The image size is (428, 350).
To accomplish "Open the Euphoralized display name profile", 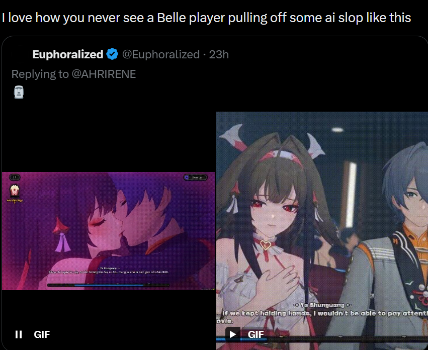I will tap(68, 54).
